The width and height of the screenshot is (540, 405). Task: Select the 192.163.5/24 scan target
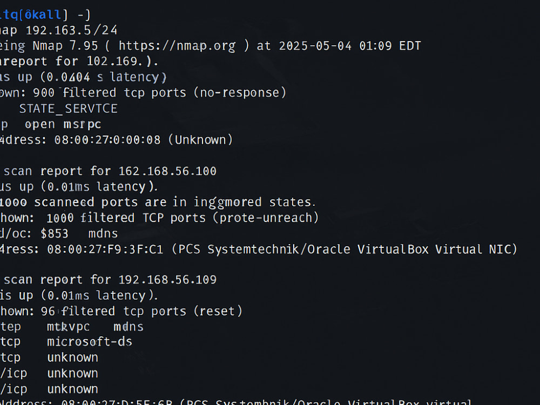point(72,30)
